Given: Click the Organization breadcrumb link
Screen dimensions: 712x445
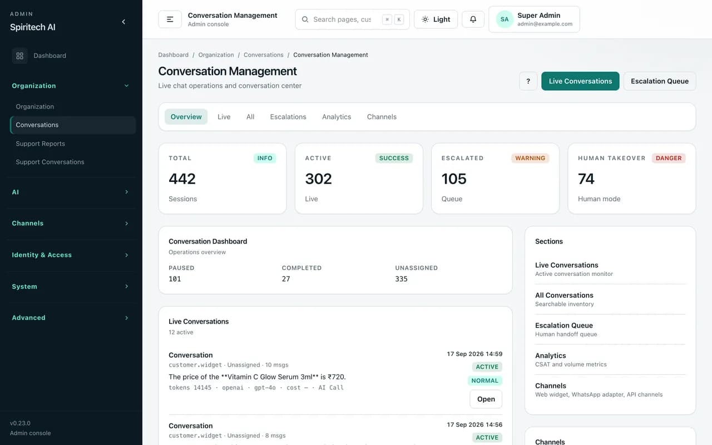Looking at the screenshot, I should point(216,55).
